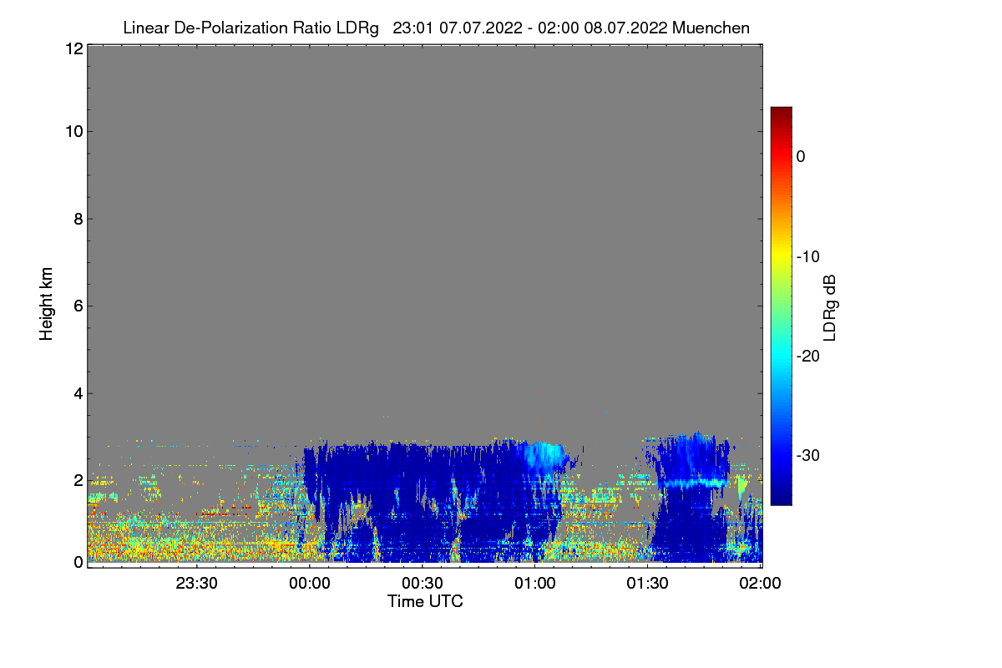Click the "01:00" time tick label

coord(535,584)
